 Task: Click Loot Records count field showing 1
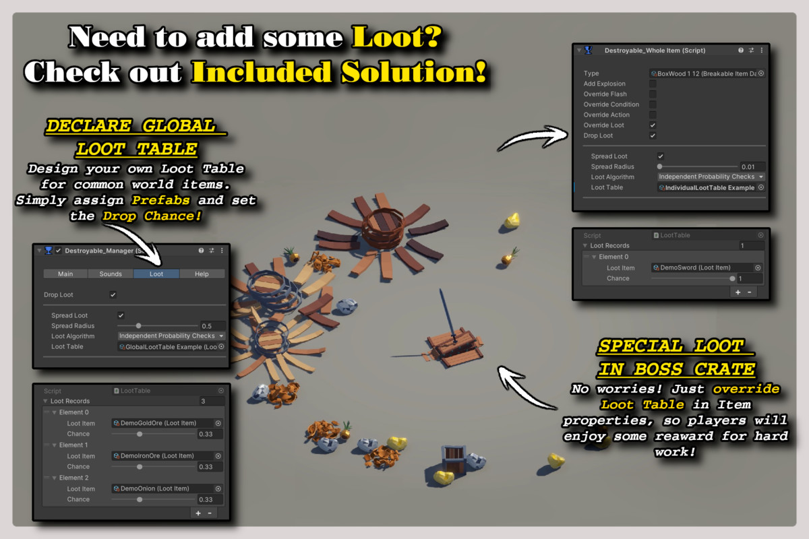pos(752,246)
